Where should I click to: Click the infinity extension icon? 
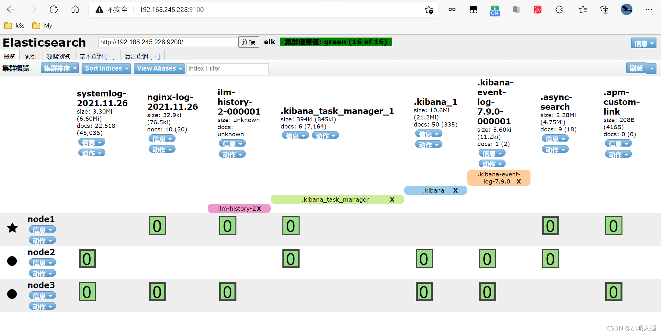pyautogui.click(x=452, y=10)
